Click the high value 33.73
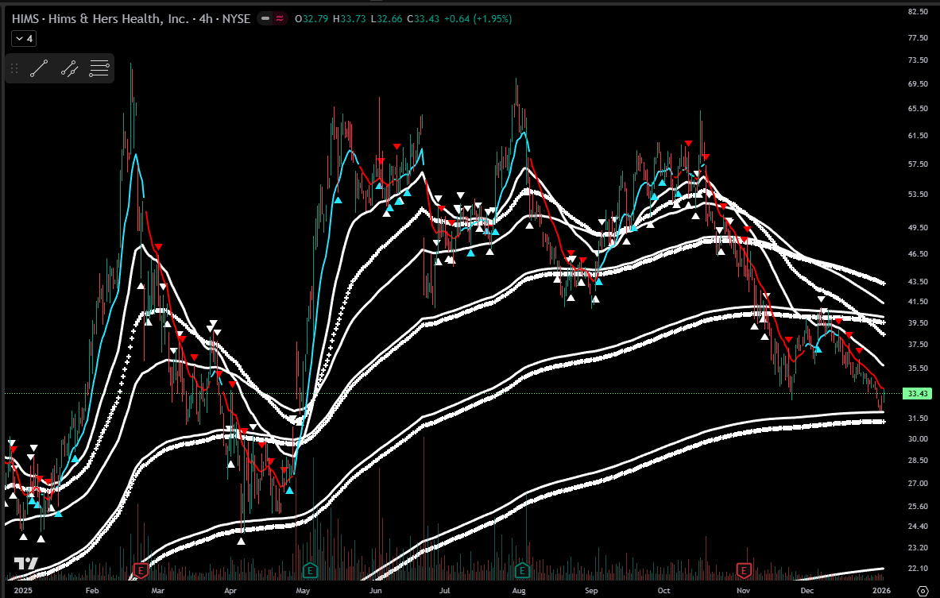The width and height of the screenshot is (940, 598). (353, 18)
